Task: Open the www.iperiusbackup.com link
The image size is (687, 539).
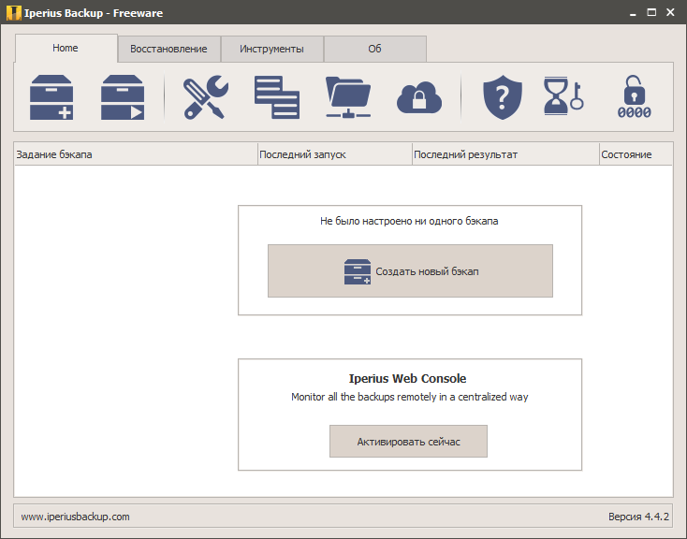Action: [76, 517]
